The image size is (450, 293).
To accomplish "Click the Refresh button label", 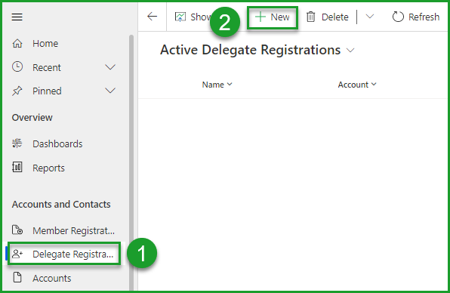I will 424,17.
